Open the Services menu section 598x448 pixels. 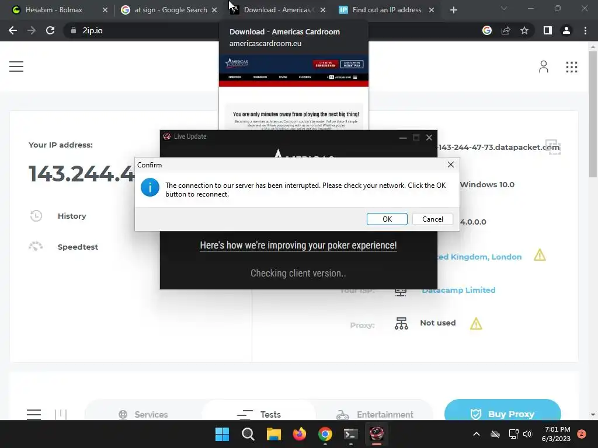(144, 414)
